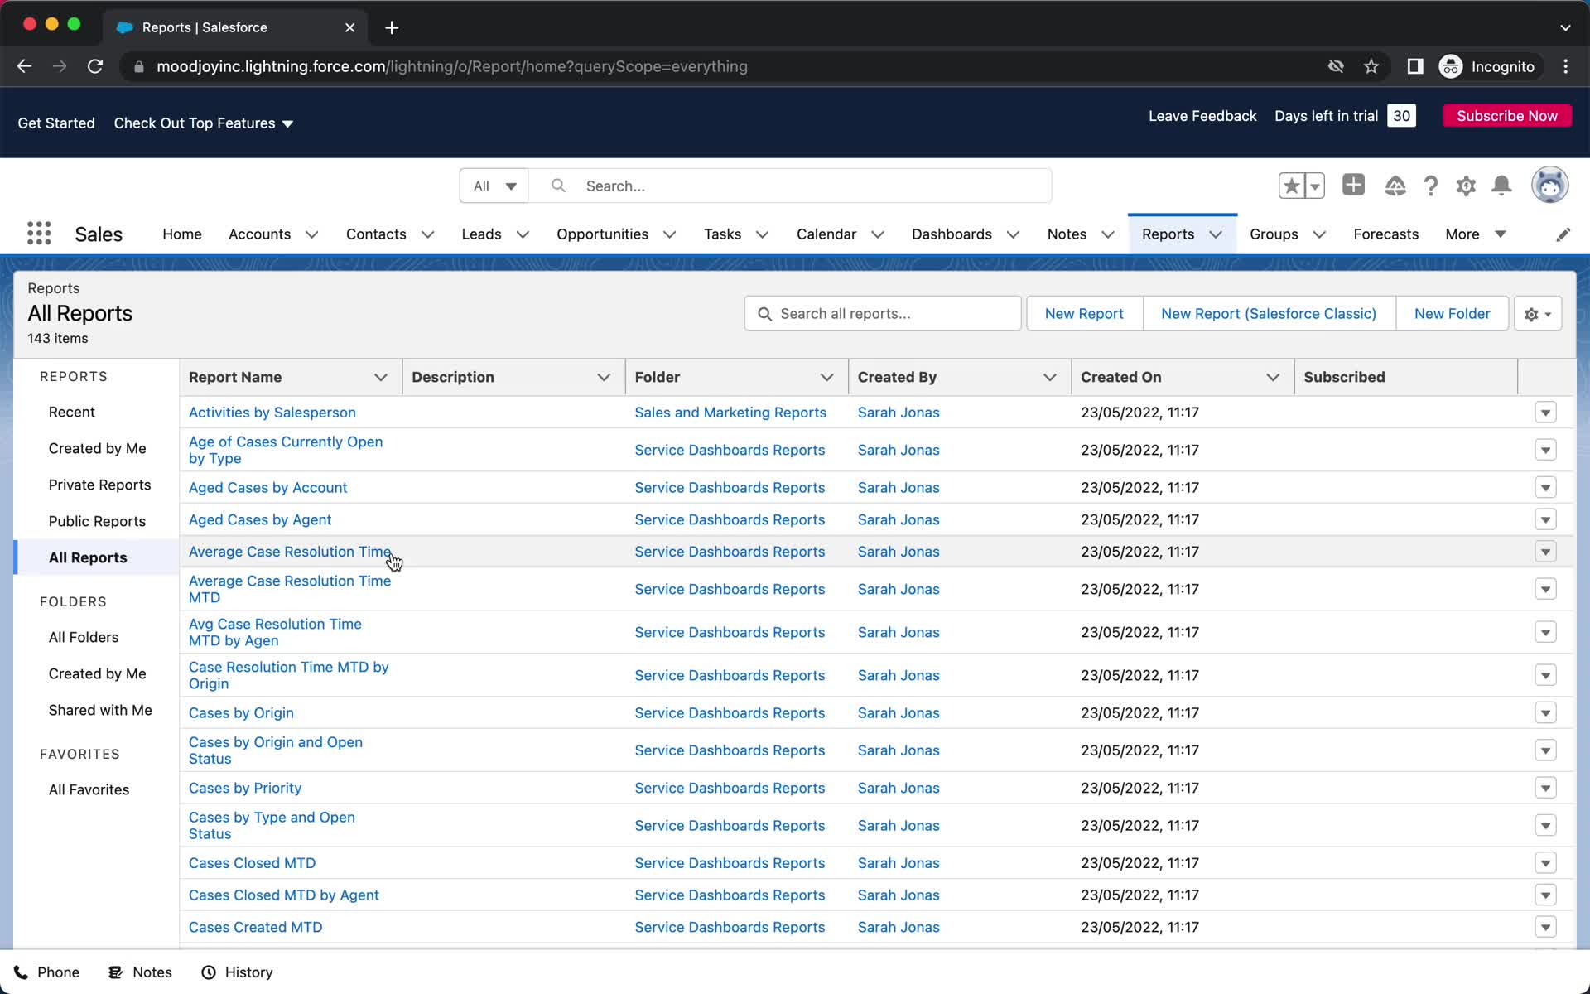Click New Report (Salesforce Classic) button
The height and width of the screenshot is (994, 1590).
(x=1269, y=314)
